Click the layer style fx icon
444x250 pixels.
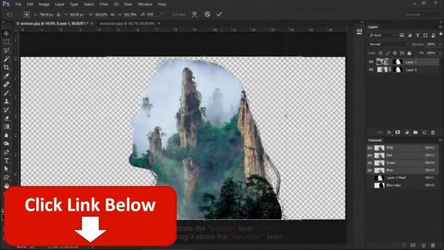coord(389,133)
